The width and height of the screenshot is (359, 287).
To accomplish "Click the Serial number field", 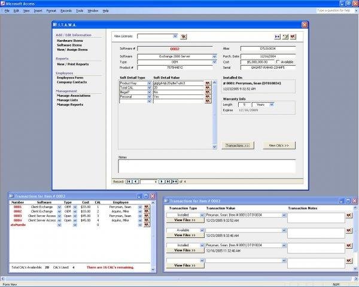I will [268, 68].
